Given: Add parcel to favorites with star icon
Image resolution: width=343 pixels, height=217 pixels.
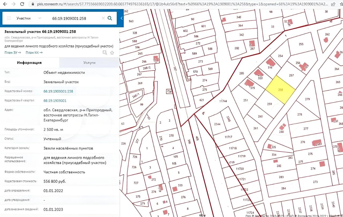Looking at the screenshot, I should coord(112,53).
